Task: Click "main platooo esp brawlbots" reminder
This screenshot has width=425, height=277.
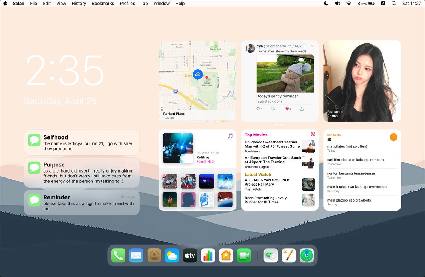Action: [349, 200]
